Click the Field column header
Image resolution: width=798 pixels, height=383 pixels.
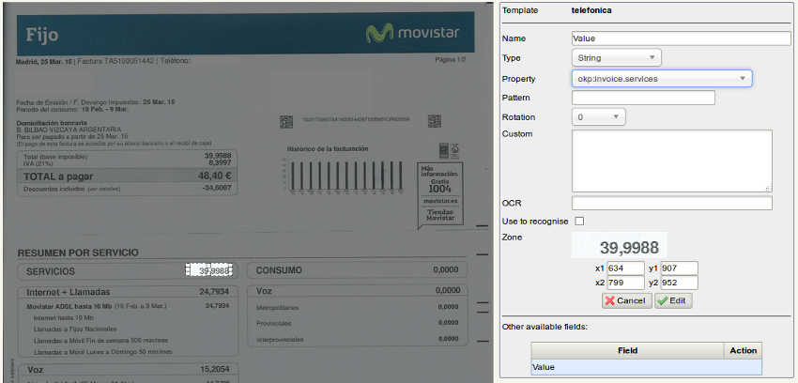click(x=627, y=350)
